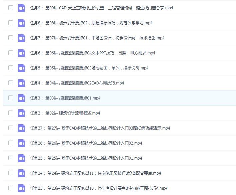This screenshot has width=236, height=195.
Task: Click the video icon of 任务24 file
Action: tap(21, 173)
